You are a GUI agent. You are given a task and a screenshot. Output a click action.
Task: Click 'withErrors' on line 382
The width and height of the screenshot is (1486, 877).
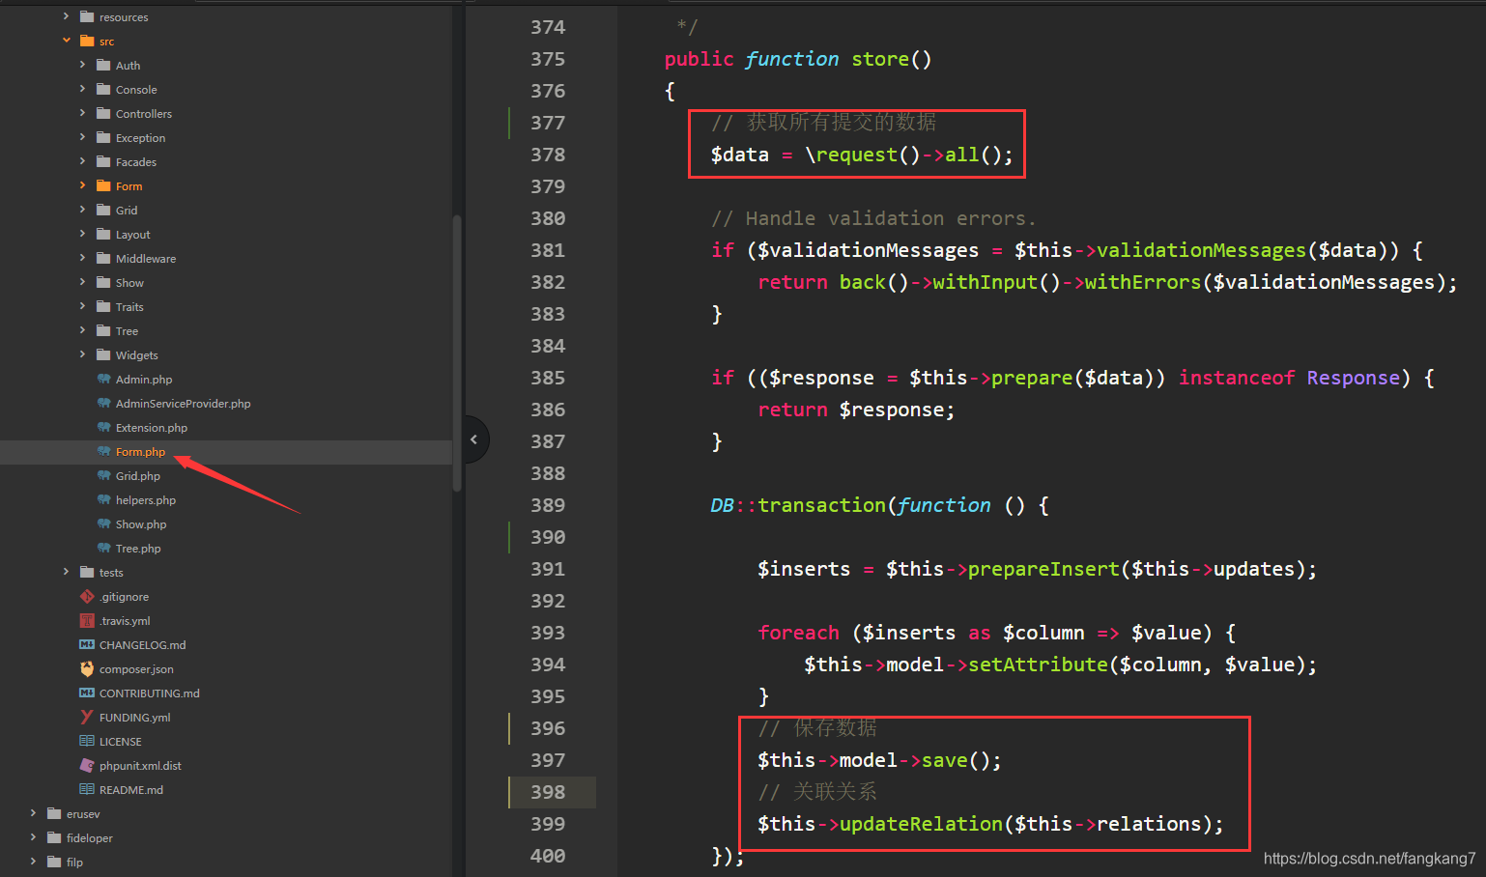(x=1143, y=282)
